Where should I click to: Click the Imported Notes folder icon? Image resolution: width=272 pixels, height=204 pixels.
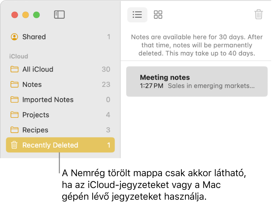pyautogui.click(x=14, y=100)
